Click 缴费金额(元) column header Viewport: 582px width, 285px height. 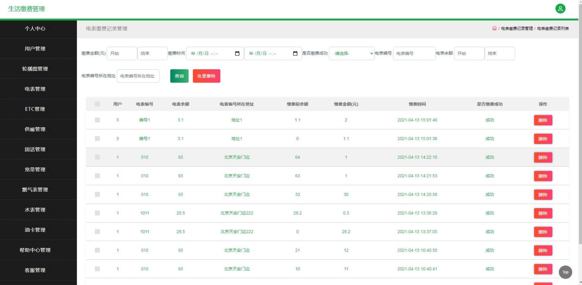[x=346, y=104]
